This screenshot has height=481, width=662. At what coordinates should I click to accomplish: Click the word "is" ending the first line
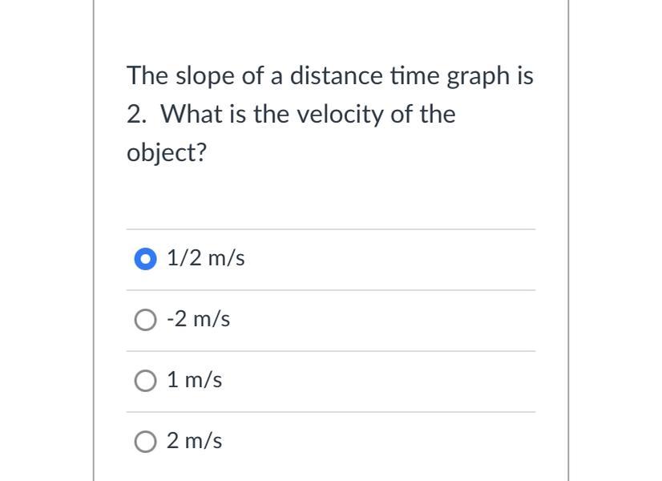tap(525, 76)
